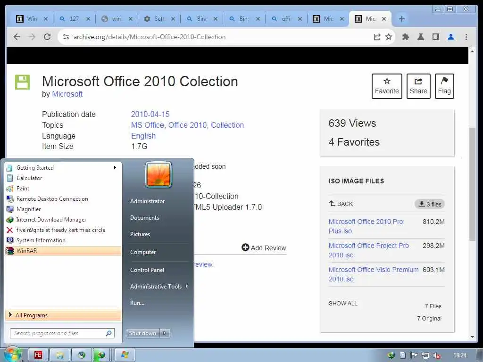Click BACK in ISO image files
Viewport: 483px width, 362px height.
pos(341,204)
